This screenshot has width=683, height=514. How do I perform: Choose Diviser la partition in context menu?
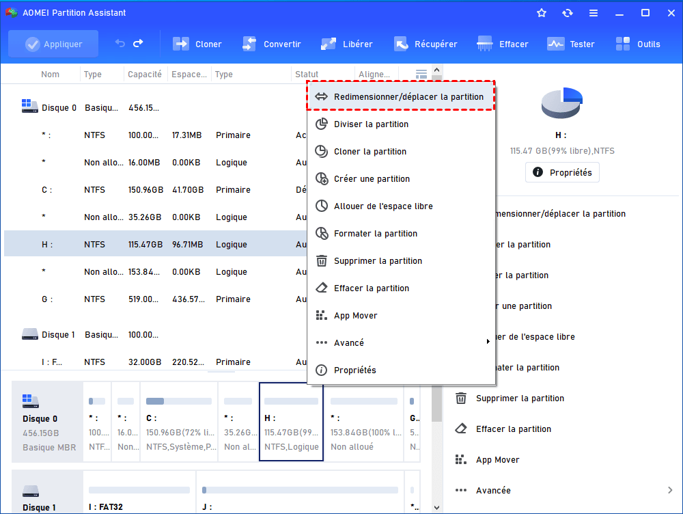coord(401,124)
